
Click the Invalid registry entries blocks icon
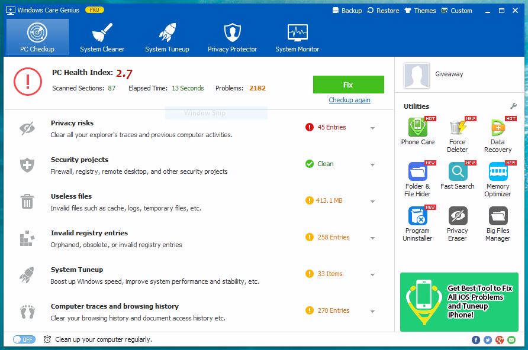(27, 238)
